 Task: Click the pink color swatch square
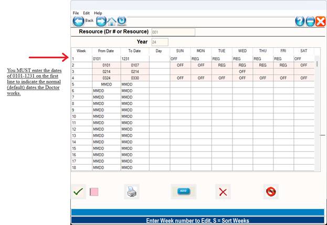[94, 192]
